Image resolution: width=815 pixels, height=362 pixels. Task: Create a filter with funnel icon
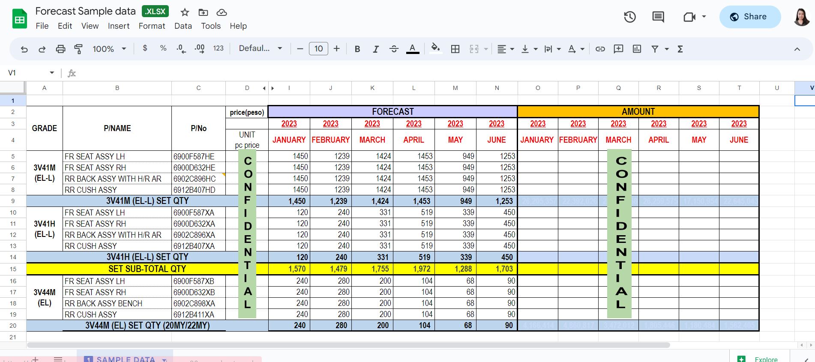coord(655,49)
